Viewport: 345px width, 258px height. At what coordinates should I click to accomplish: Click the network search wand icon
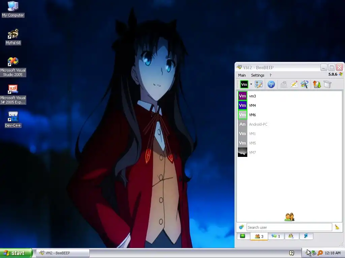click(x=305, y=84)
